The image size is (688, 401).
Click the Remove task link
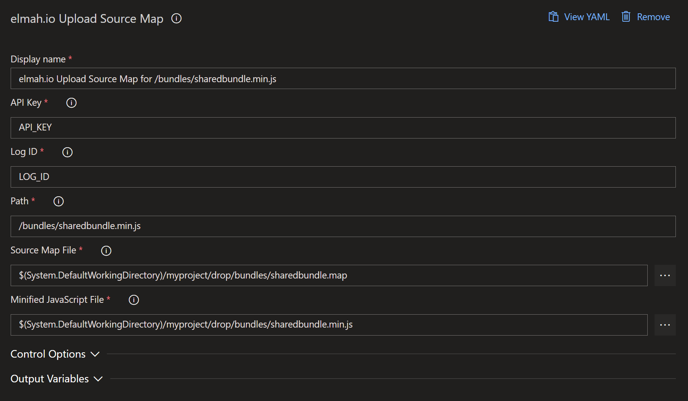(x=653, y=17)
